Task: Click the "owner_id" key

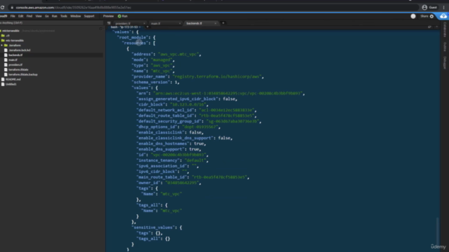Action: [149, 183]
